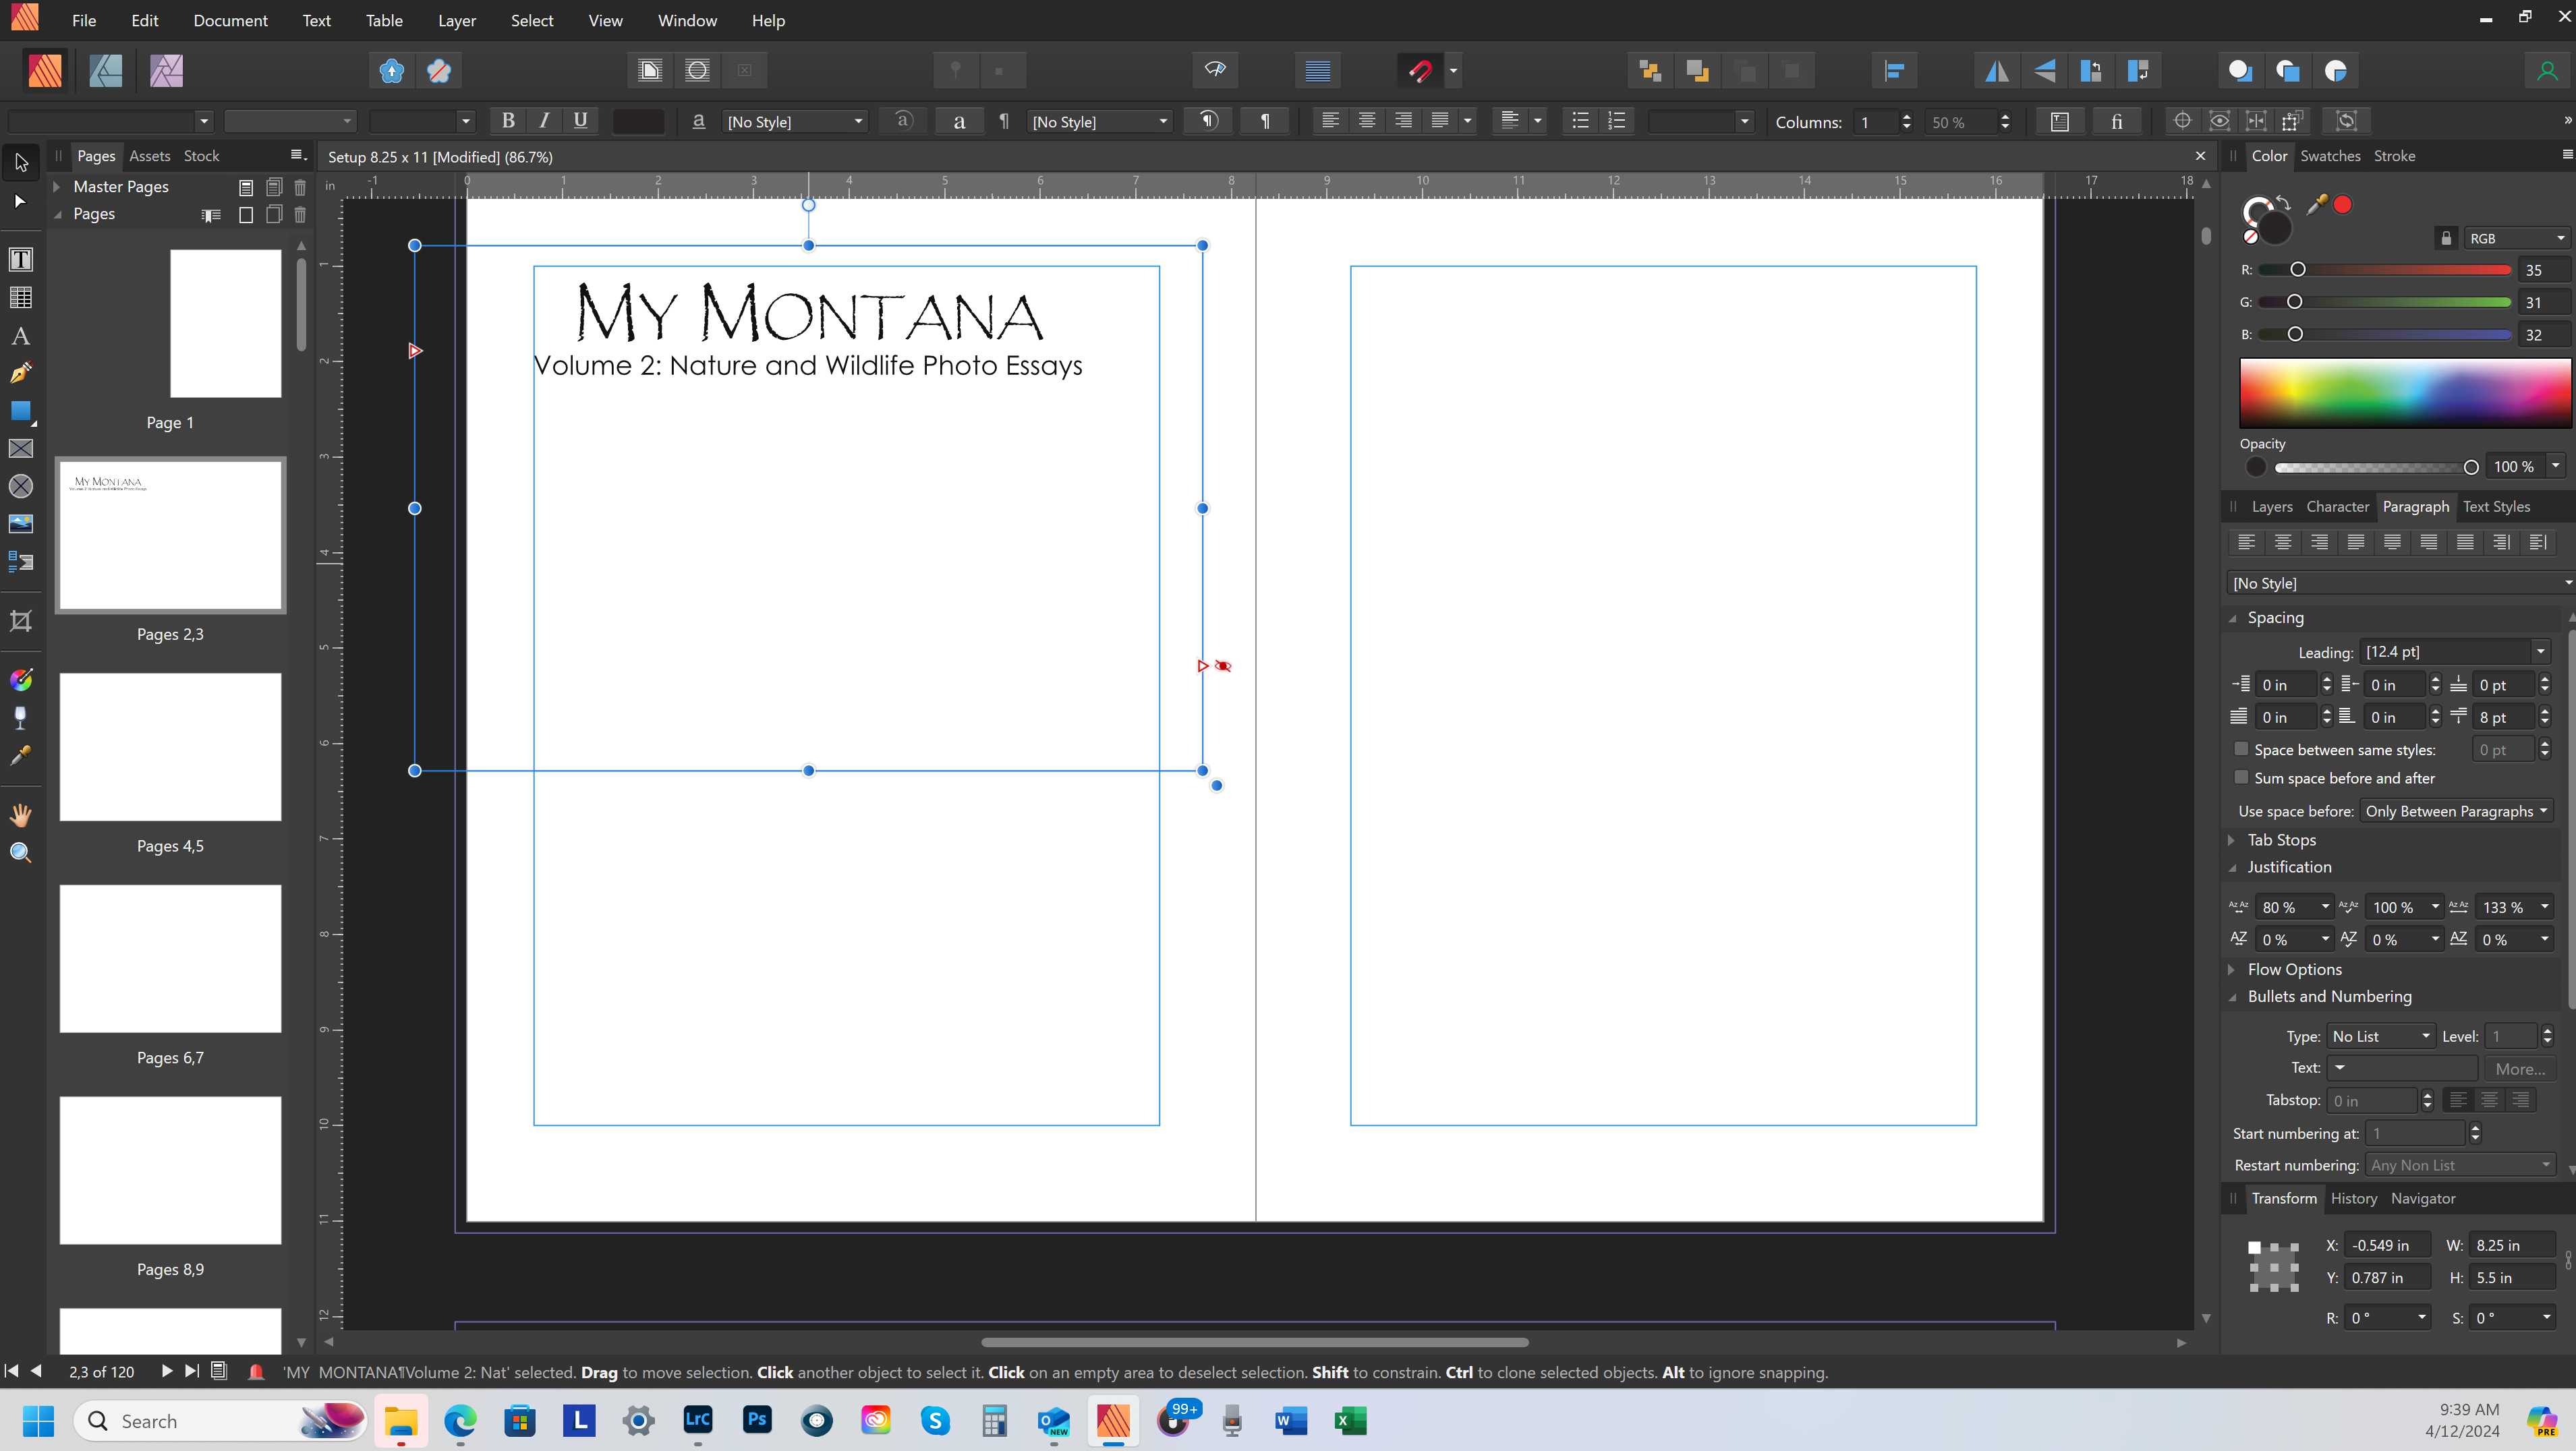Select the Vector Crop tool
The image size is (2576, 1451).
click(x=20, y=620)
